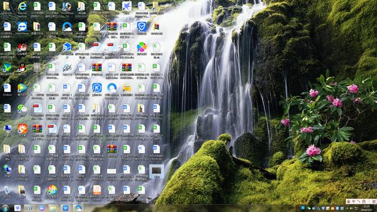Select the WeChat desktop shortcut
Screen dimensions: 377x212
tap(22, 108)
